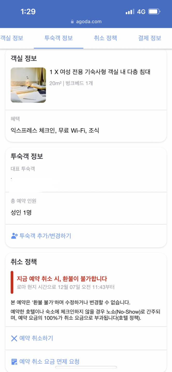The width and height of the screenshot is (172, 372).
Task: Switch to the 객실 정보 tab
Action: 12,38
